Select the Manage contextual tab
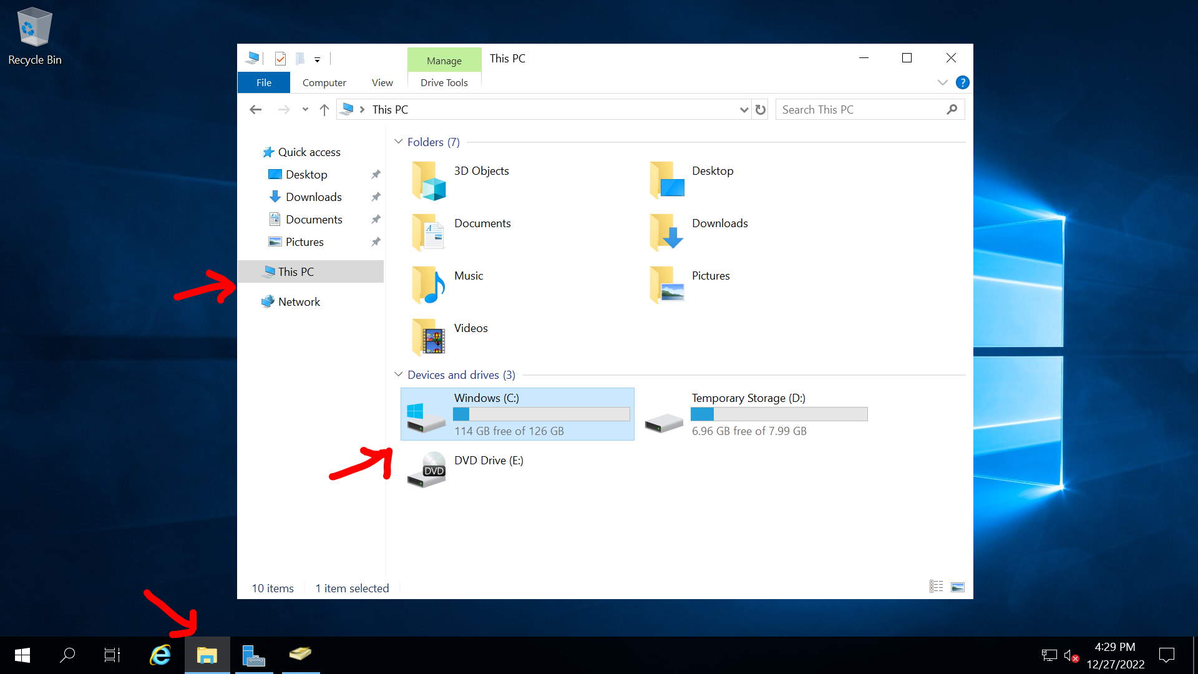 (444, 61)
